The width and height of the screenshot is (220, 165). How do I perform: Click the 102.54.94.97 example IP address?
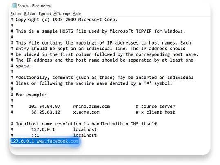coord(44,107)
